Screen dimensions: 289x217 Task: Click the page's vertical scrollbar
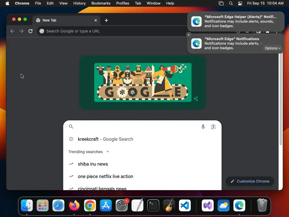(x=281, y=99)
